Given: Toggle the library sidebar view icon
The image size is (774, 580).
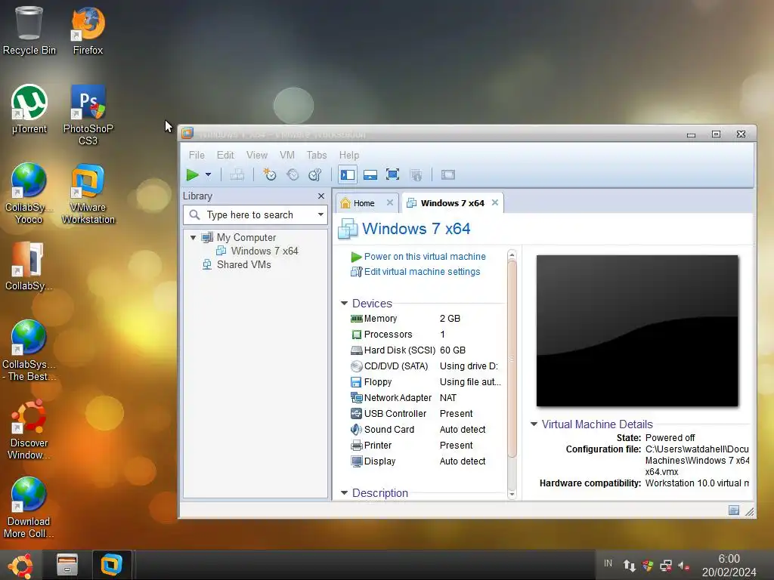Looking at the screenshot, I should [348, 174].
